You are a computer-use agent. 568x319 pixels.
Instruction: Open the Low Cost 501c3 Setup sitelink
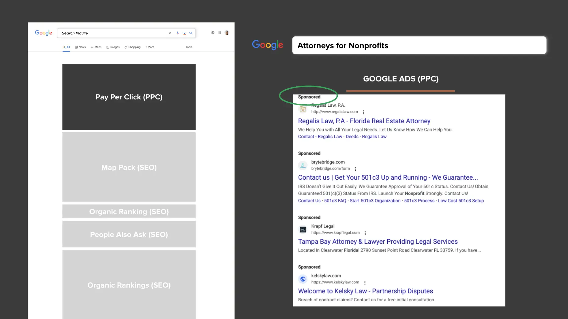461,201
